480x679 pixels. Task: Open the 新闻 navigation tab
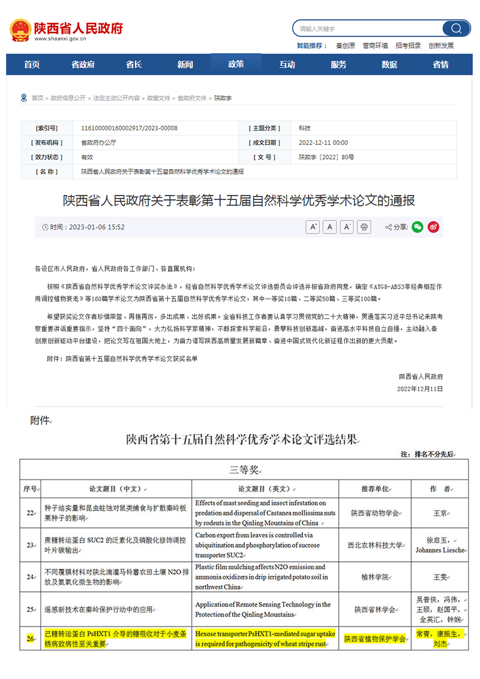tap(185, 64)
